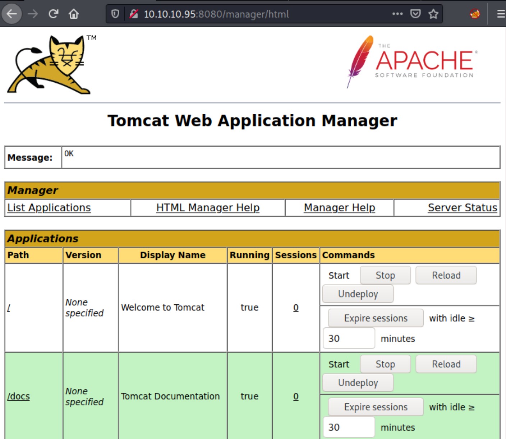Reload the /docs application
The height and width of the screenshot is (439, 506).
[446, 364]
